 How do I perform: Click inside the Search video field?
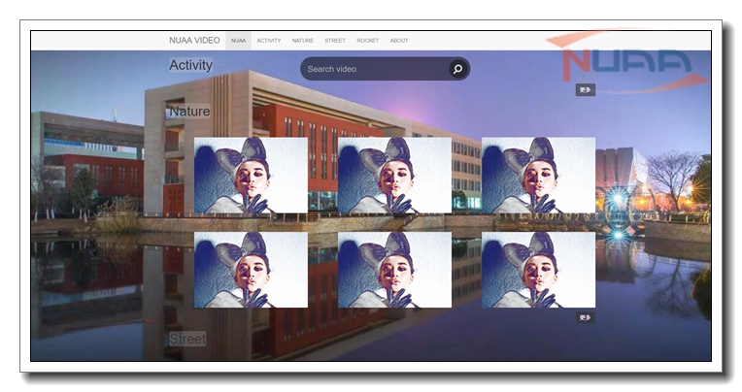374,69
